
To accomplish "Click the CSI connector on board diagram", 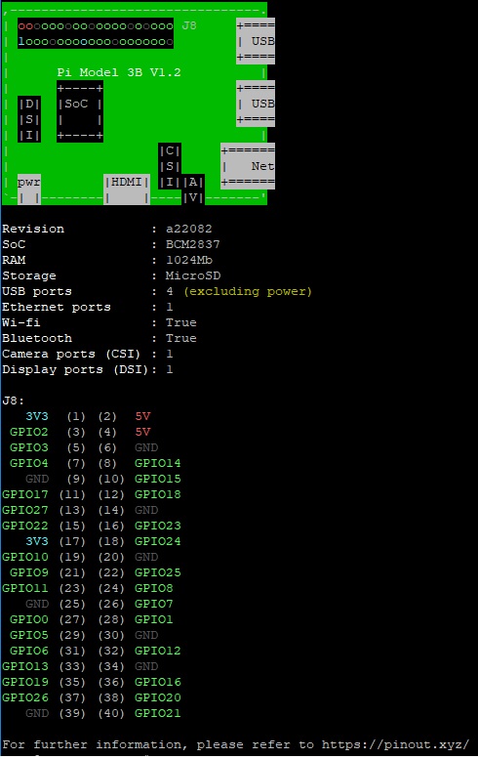I will pyautogui.click(x=170, y=166).
